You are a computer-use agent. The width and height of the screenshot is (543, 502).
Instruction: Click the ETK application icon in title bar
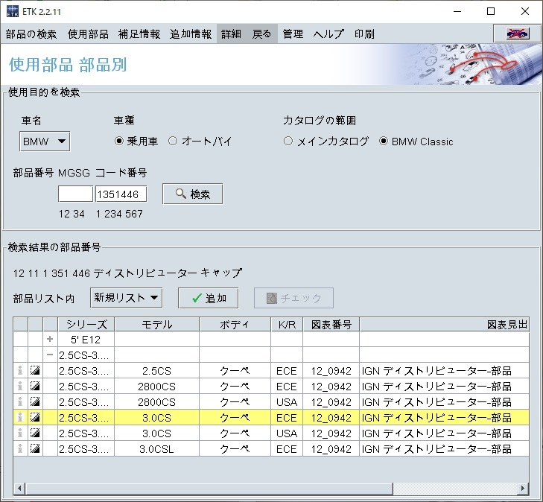click(13, 11)
